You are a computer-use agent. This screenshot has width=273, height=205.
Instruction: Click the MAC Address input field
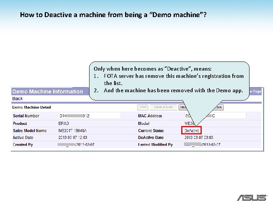coord(215,116)
